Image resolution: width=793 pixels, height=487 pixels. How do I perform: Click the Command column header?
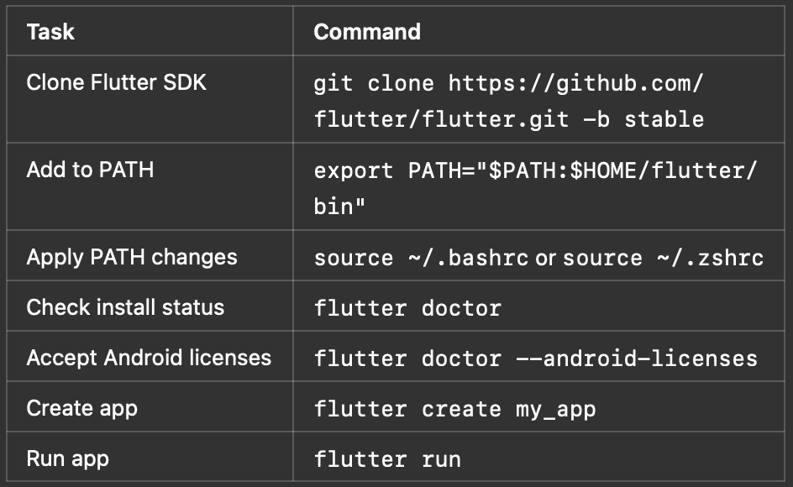[x=366, y=32]
